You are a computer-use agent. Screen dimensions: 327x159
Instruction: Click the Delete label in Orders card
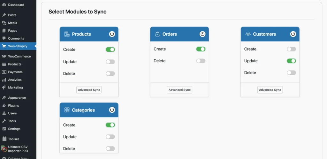[x=160, y=61]
